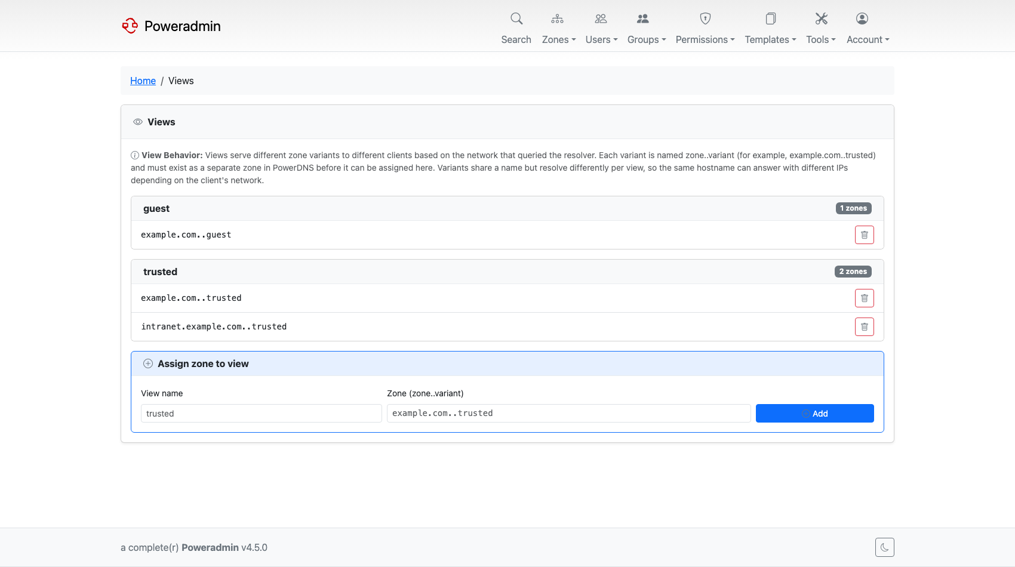Click the Views breadcrumb text
This screenshot has width=1015, height=567.
click(x=181, y=81)
